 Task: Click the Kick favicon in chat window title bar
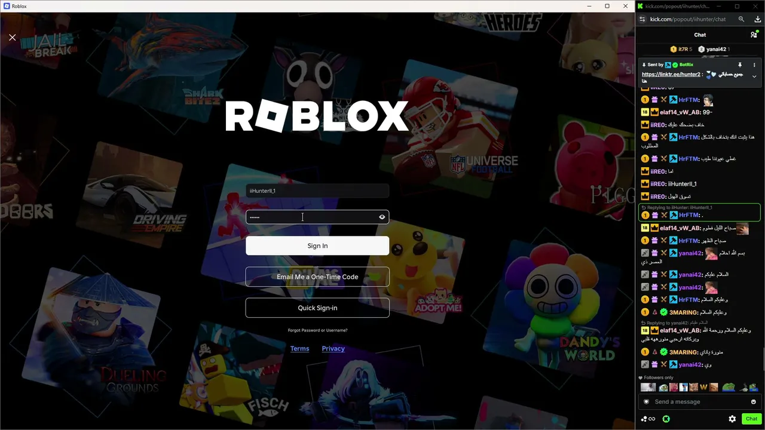click(640, 6)
